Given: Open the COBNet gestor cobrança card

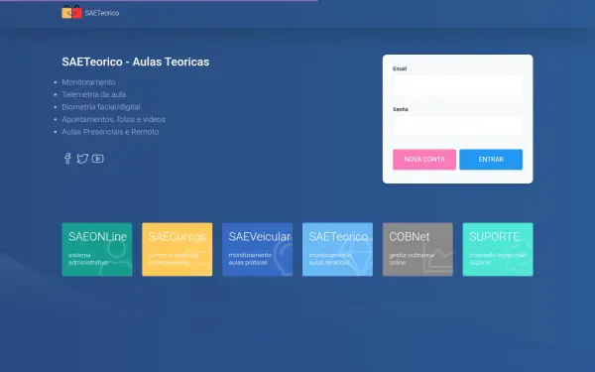Looking at the screenshot, I should (417, 249).
